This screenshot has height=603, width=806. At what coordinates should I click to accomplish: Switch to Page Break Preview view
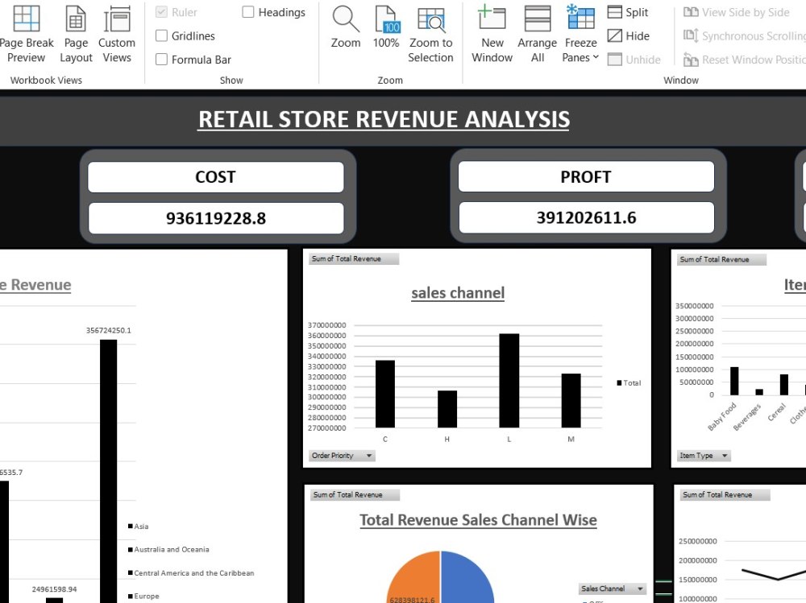[27, 32]
